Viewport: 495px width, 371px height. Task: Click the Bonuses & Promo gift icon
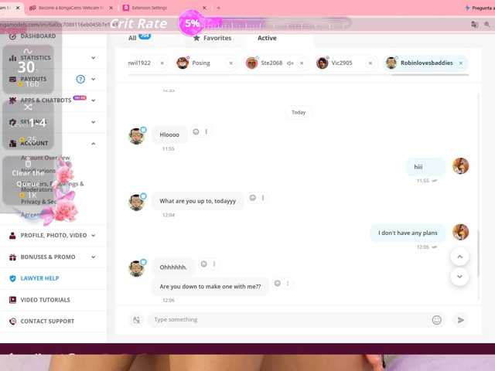pyautogui.click(x=12, y=257)
